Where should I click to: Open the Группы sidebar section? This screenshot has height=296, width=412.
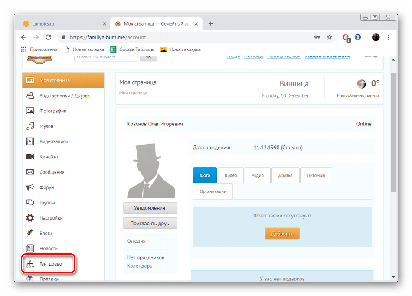[x=63, y=202]
